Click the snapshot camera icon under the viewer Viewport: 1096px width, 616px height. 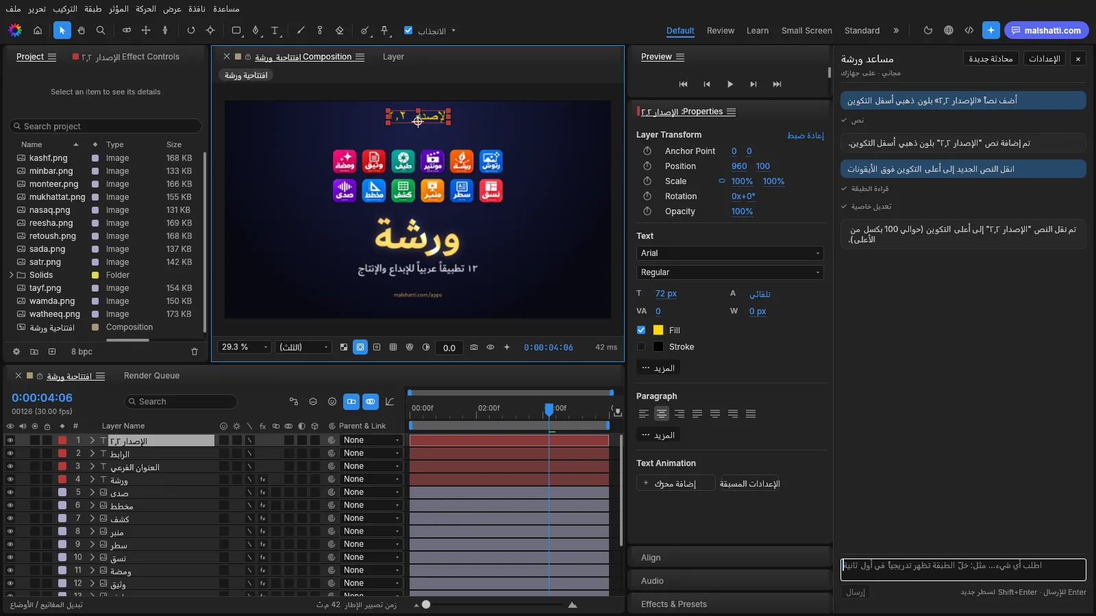point(474,347)
